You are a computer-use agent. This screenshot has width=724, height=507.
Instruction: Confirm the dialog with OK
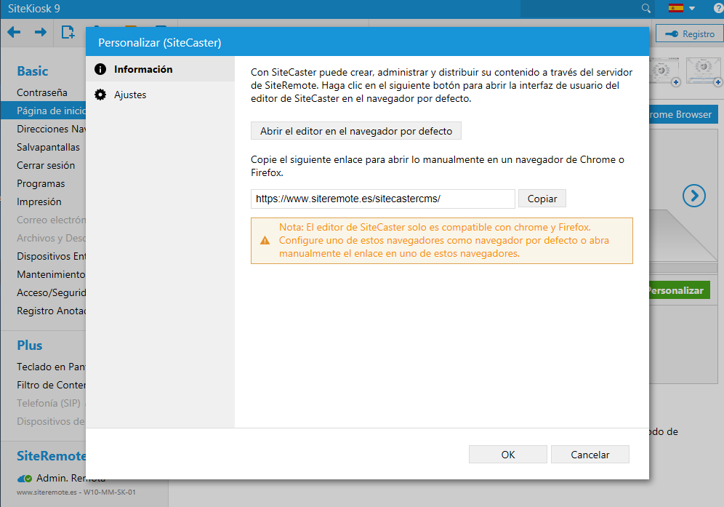click(x=508, y=455)
